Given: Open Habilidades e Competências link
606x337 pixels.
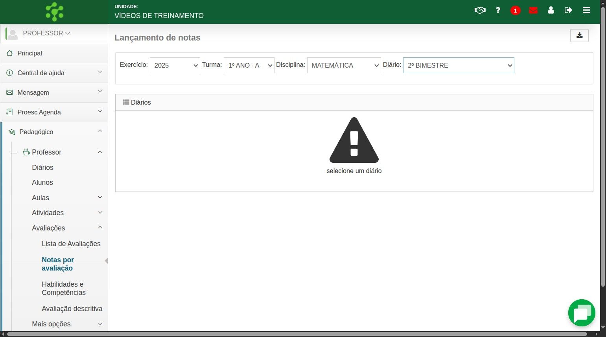Looking at the screenshot, I should click(x=64, y=288).
